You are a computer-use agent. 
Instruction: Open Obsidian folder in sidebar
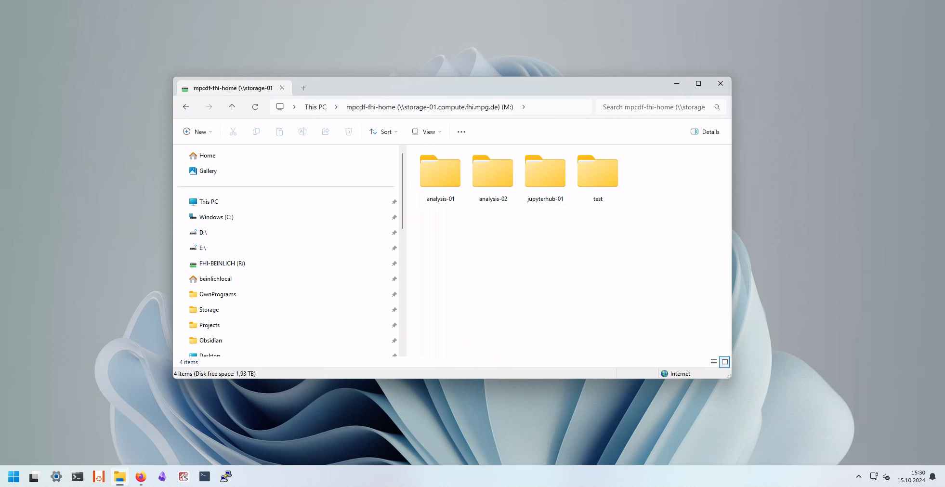[210, 341]
